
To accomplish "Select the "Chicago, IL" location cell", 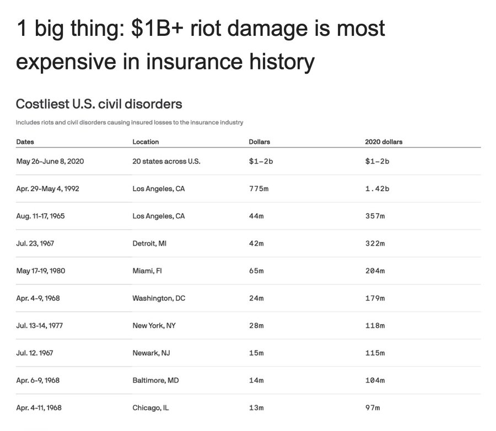I will (150, 408).
